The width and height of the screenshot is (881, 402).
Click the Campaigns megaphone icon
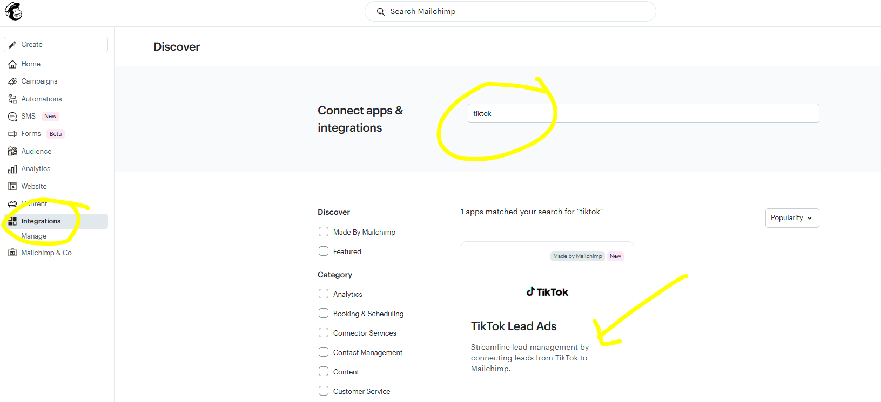[x=12, y=81]
